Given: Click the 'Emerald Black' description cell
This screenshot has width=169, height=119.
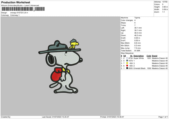Looking at the screenshot, I should 139,68.
